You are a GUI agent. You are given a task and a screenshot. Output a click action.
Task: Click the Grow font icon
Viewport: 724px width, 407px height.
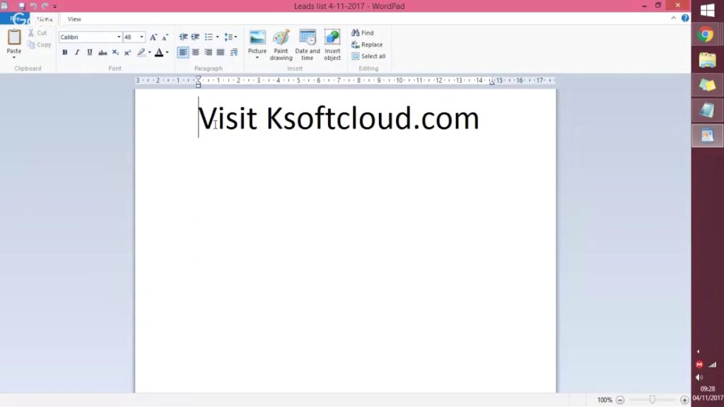pos(153,37)
